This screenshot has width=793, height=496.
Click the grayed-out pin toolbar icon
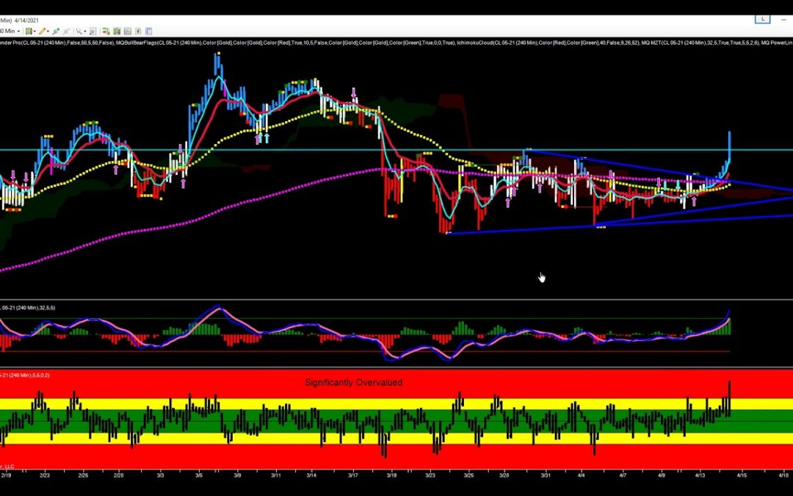coord(67,31)
